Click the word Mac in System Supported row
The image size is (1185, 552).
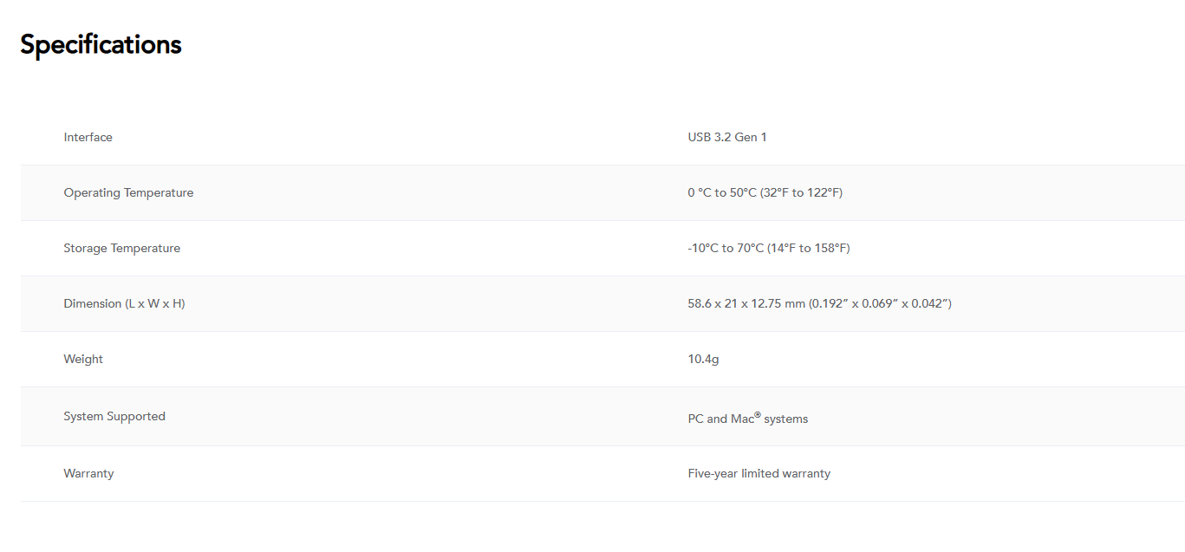coord(743,419)
